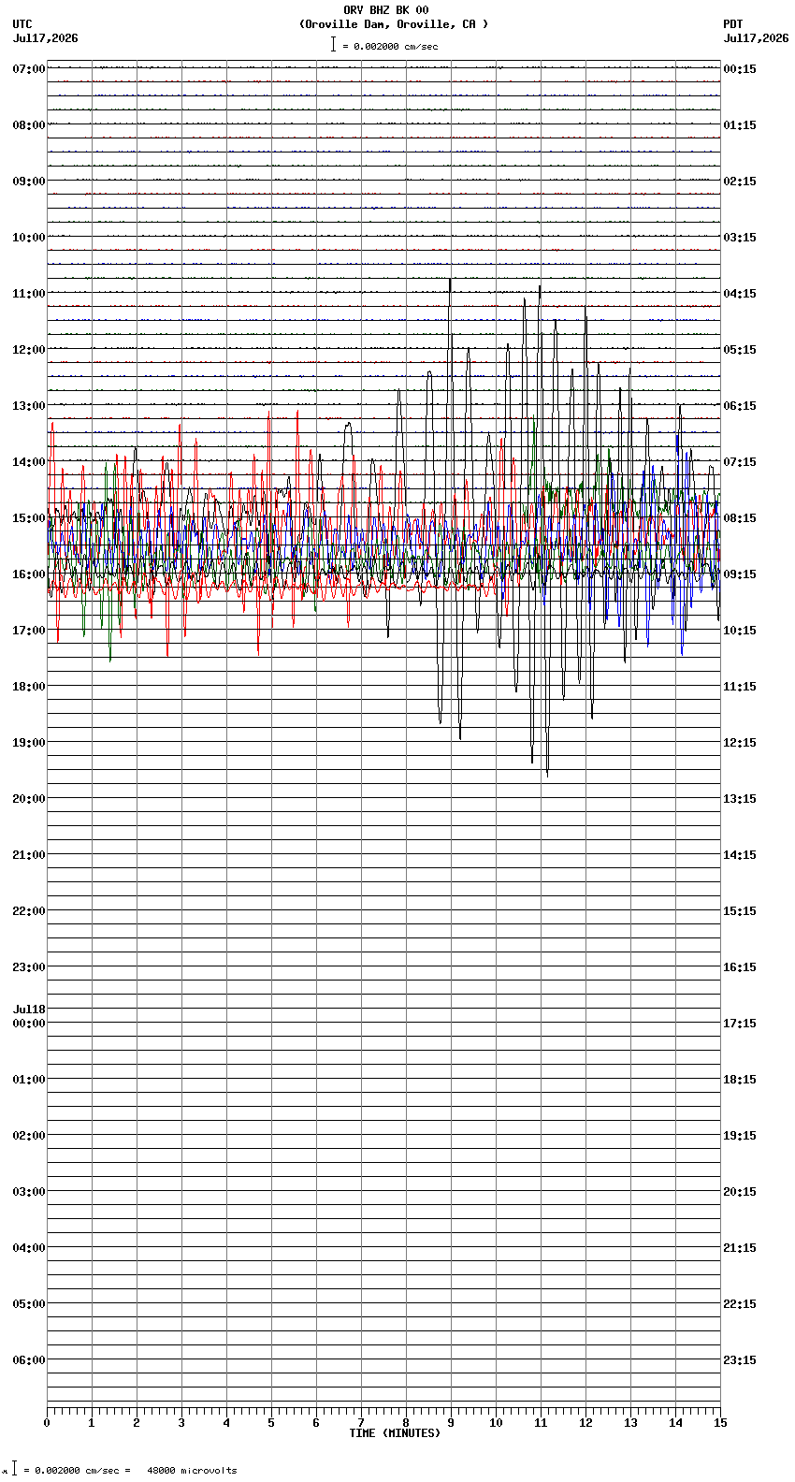Click the 'UTC' label at top left

pyautogui.click(x=22, y=24)
